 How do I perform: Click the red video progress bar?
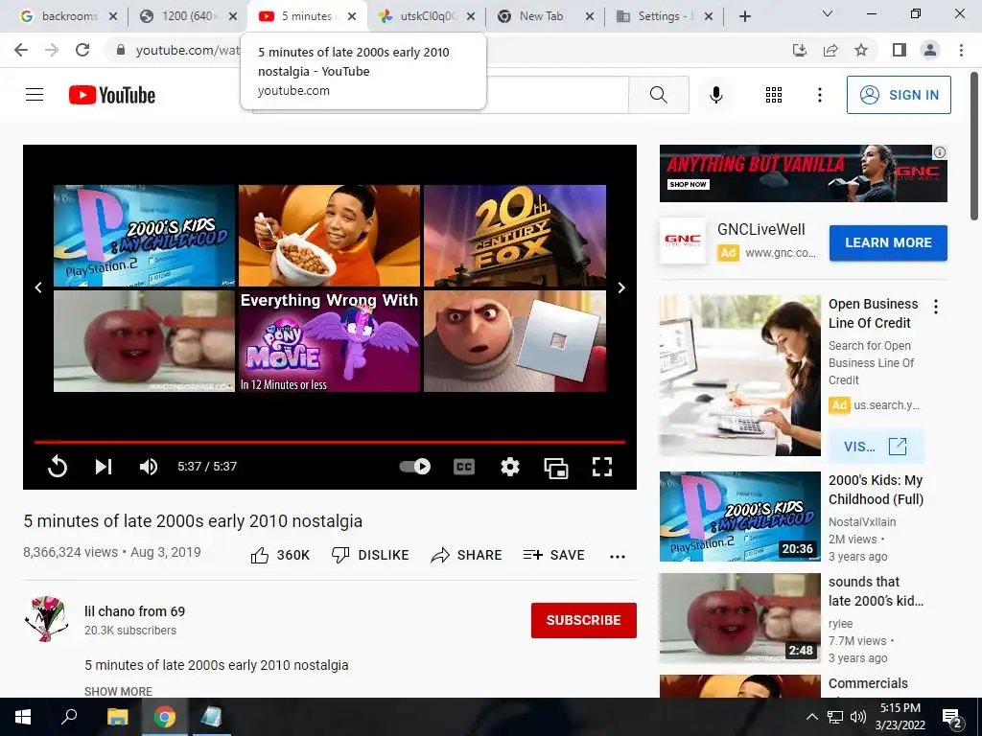[330, 442]
